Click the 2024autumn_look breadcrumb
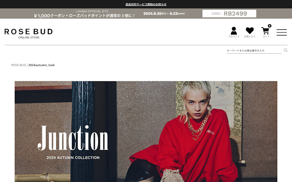 [41, 65]
